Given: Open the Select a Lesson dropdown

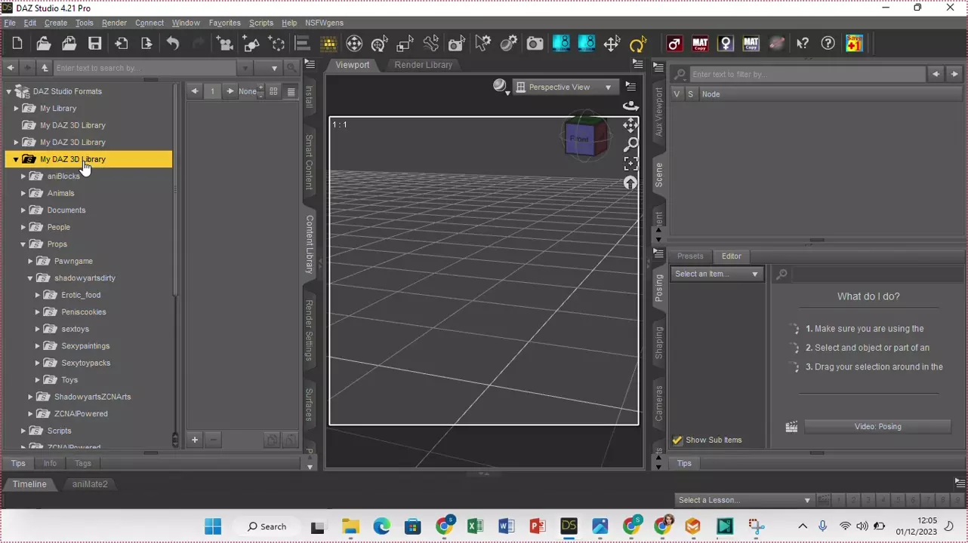Looking at the screenshot, I should click(x=744, y=500).
